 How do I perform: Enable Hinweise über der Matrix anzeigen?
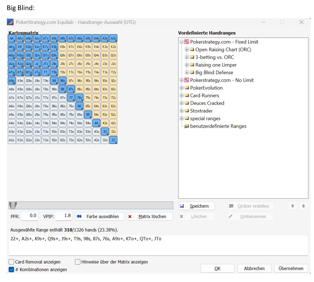[77, 262]
